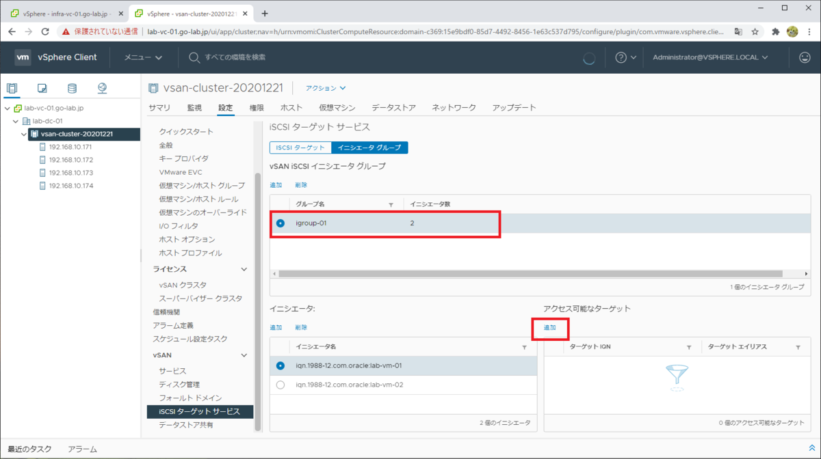The height and width of the screenshot is (459, 821).
Task: Switch to the サマリ tab
Action: coord(159,108)
